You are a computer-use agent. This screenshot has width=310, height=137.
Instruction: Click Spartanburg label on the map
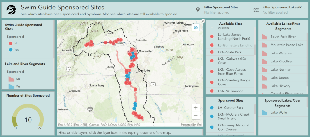pyautogui.click(x=97, y=86)
